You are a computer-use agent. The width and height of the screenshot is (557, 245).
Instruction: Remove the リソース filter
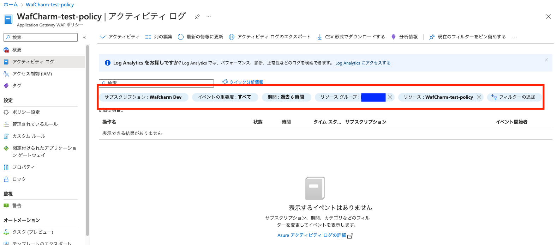tap(479, 97)
